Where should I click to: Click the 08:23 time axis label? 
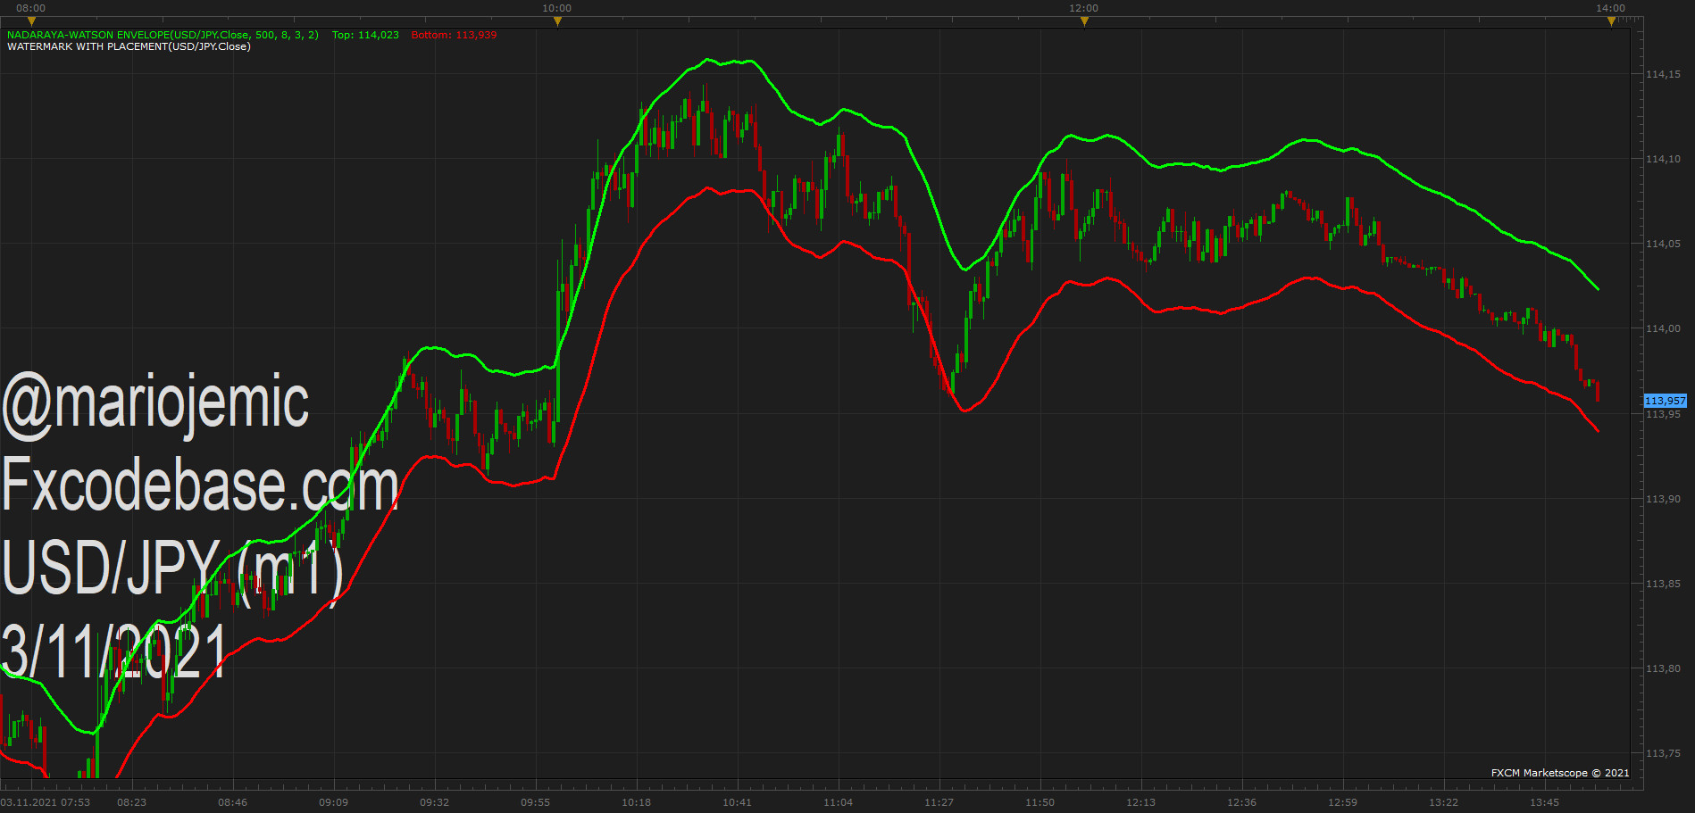pyautogui.click(x=131, y=802)
